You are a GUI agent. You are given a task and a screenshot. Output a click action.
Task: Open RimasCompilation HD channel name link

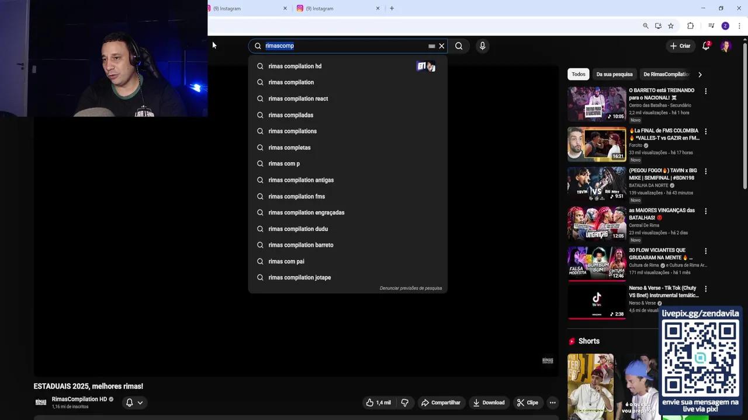[x=79, y=399]
